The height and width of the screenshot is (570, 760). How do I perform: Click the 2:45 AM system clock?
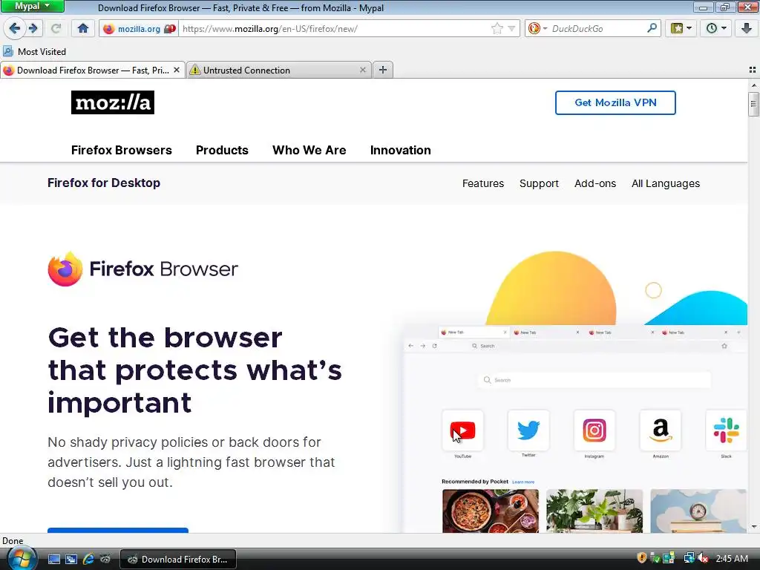coord(732,558)
